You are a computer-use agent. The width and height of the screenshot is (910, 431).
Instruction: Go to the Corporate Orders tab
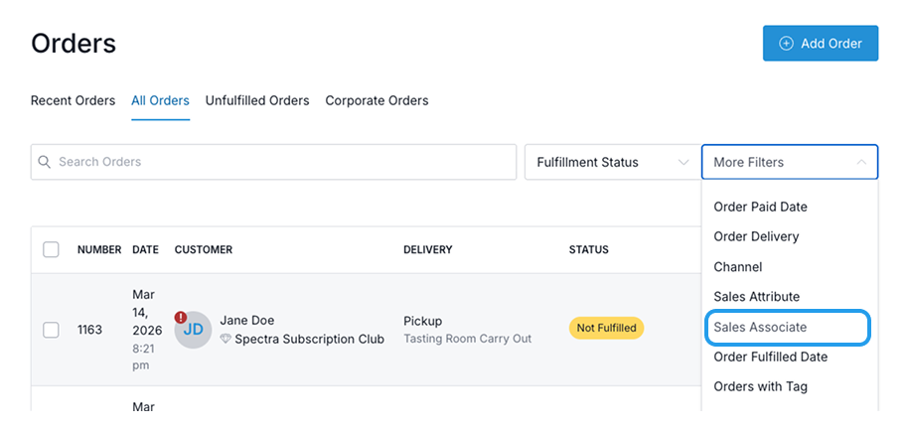click(377, 100)
